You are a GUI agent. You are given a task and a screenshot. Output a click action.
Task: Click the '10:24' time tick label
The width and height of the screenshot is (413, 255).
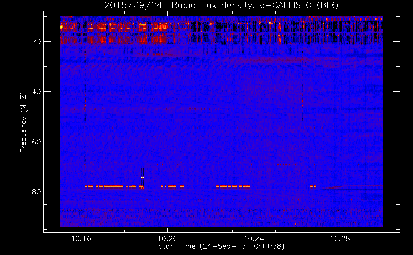(254, 239)
